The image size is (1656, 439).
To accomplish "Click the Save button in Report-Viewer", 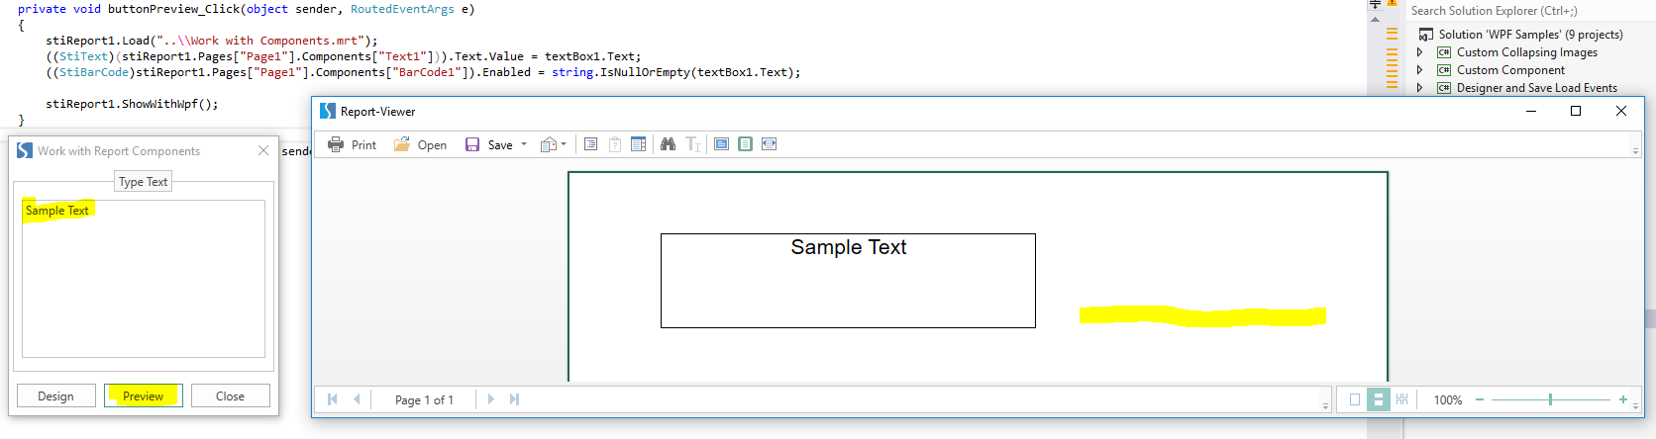I will (x=489, y=144).
